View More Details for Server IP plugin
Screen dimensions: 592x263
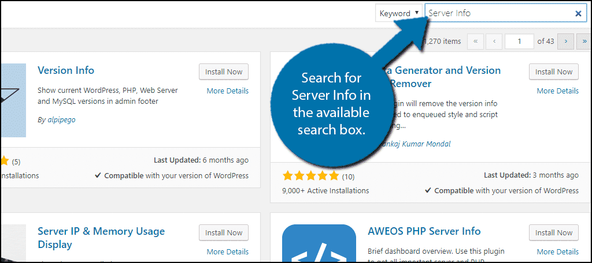(x=228, y=251)
